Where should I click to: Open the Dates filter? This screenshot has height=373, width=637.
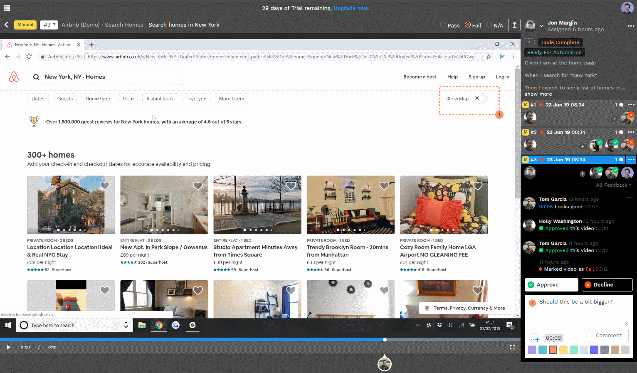[38, 99]
